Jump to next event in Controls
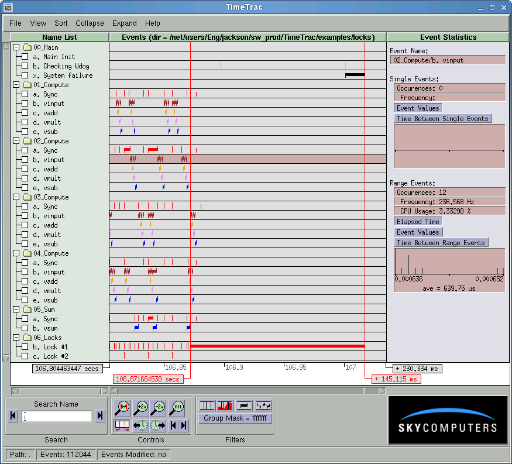Viewport: 512px width, 464px height. click(184, 425)
